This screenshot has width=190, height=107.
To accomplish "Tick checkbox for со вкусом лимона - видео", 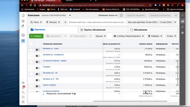I will (31, 62).
